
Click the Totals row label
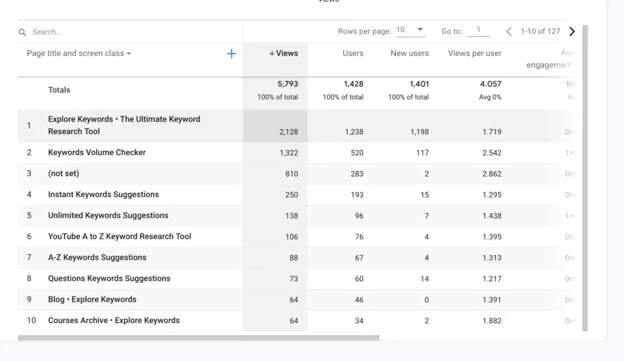(59, 90)
